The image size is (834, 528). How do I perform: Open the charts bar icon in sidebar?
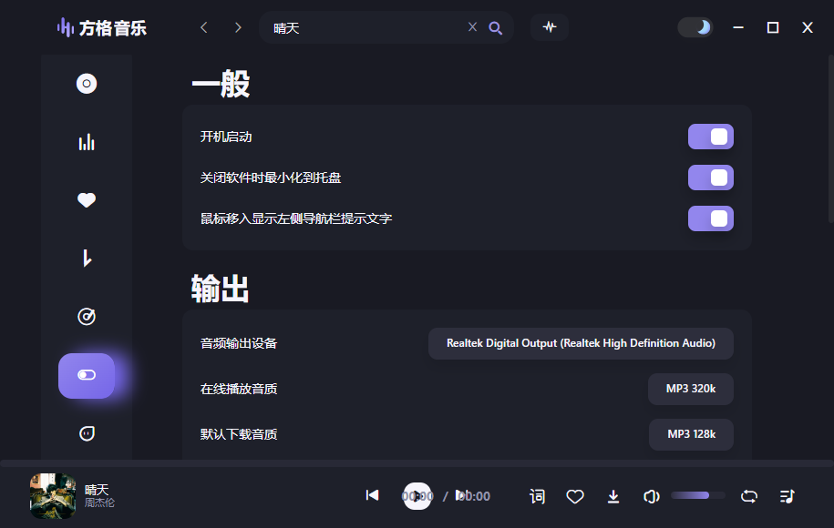87,142
